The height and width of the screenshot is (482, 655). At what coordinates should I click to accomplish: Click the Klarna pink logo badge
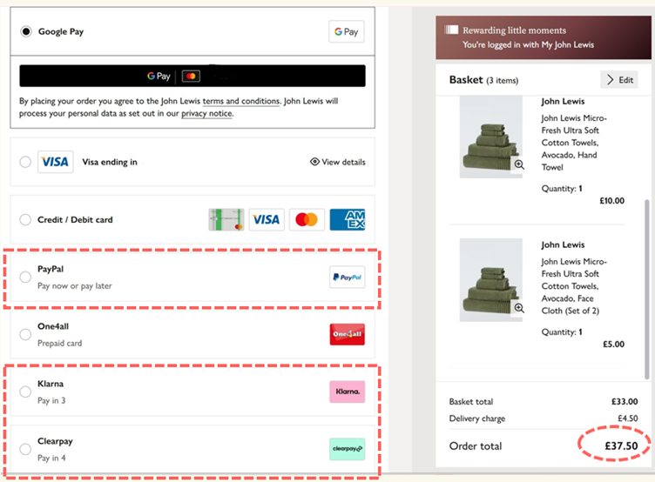[348, 392]
